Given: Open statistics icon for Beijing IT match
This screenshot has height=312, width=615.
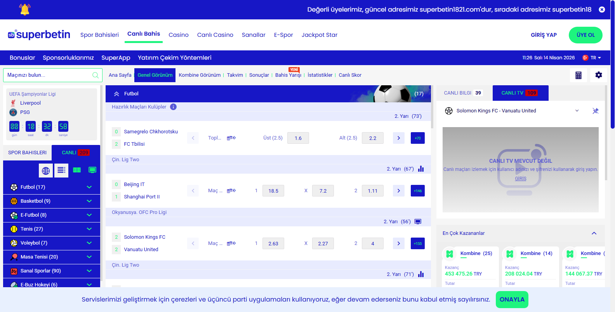Looking at the screenshot, I should pyautogui.click(x=421, y=169).
